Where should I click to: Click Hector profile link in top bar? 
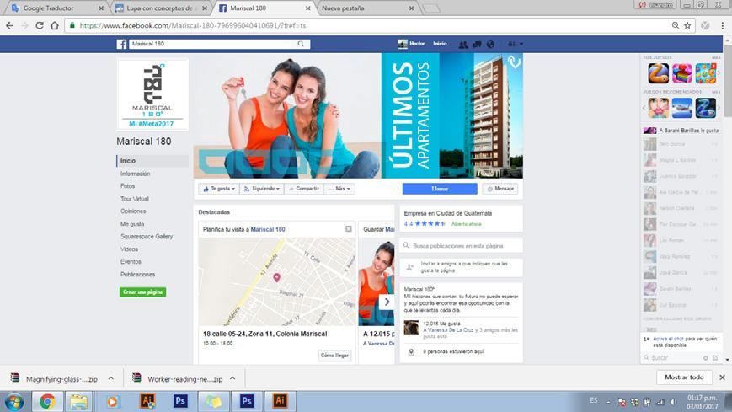(411, 44)
